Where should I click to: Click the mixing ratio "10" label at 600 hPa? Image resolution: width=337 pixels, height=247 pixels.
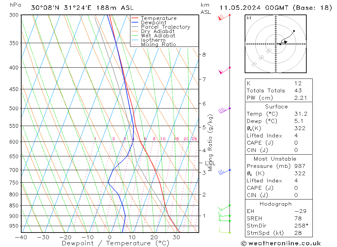click(163, 139)
